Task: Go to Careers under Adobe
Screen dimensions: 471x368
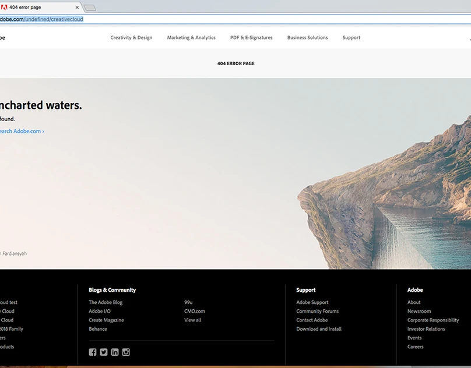Action: (416, 346)
